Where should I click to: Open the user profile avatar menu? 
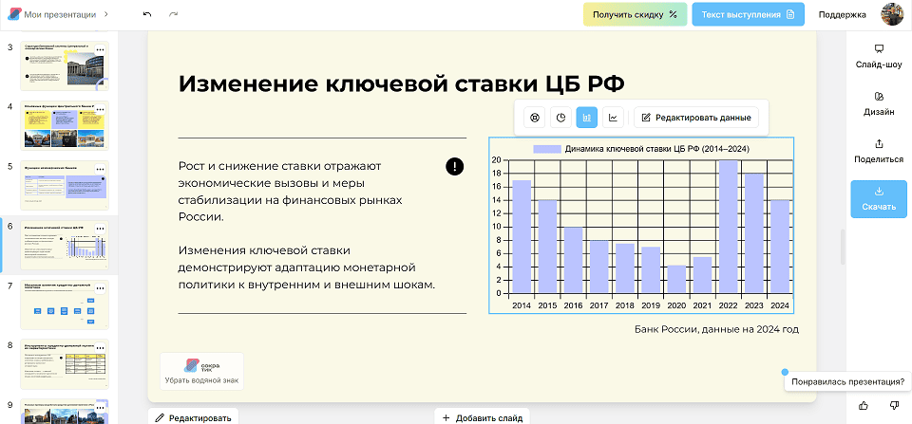[892, 14]
